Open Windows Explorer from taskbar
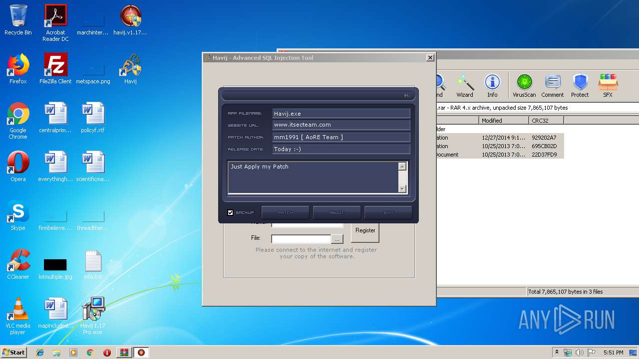The image size is (639, 359). 56,353
